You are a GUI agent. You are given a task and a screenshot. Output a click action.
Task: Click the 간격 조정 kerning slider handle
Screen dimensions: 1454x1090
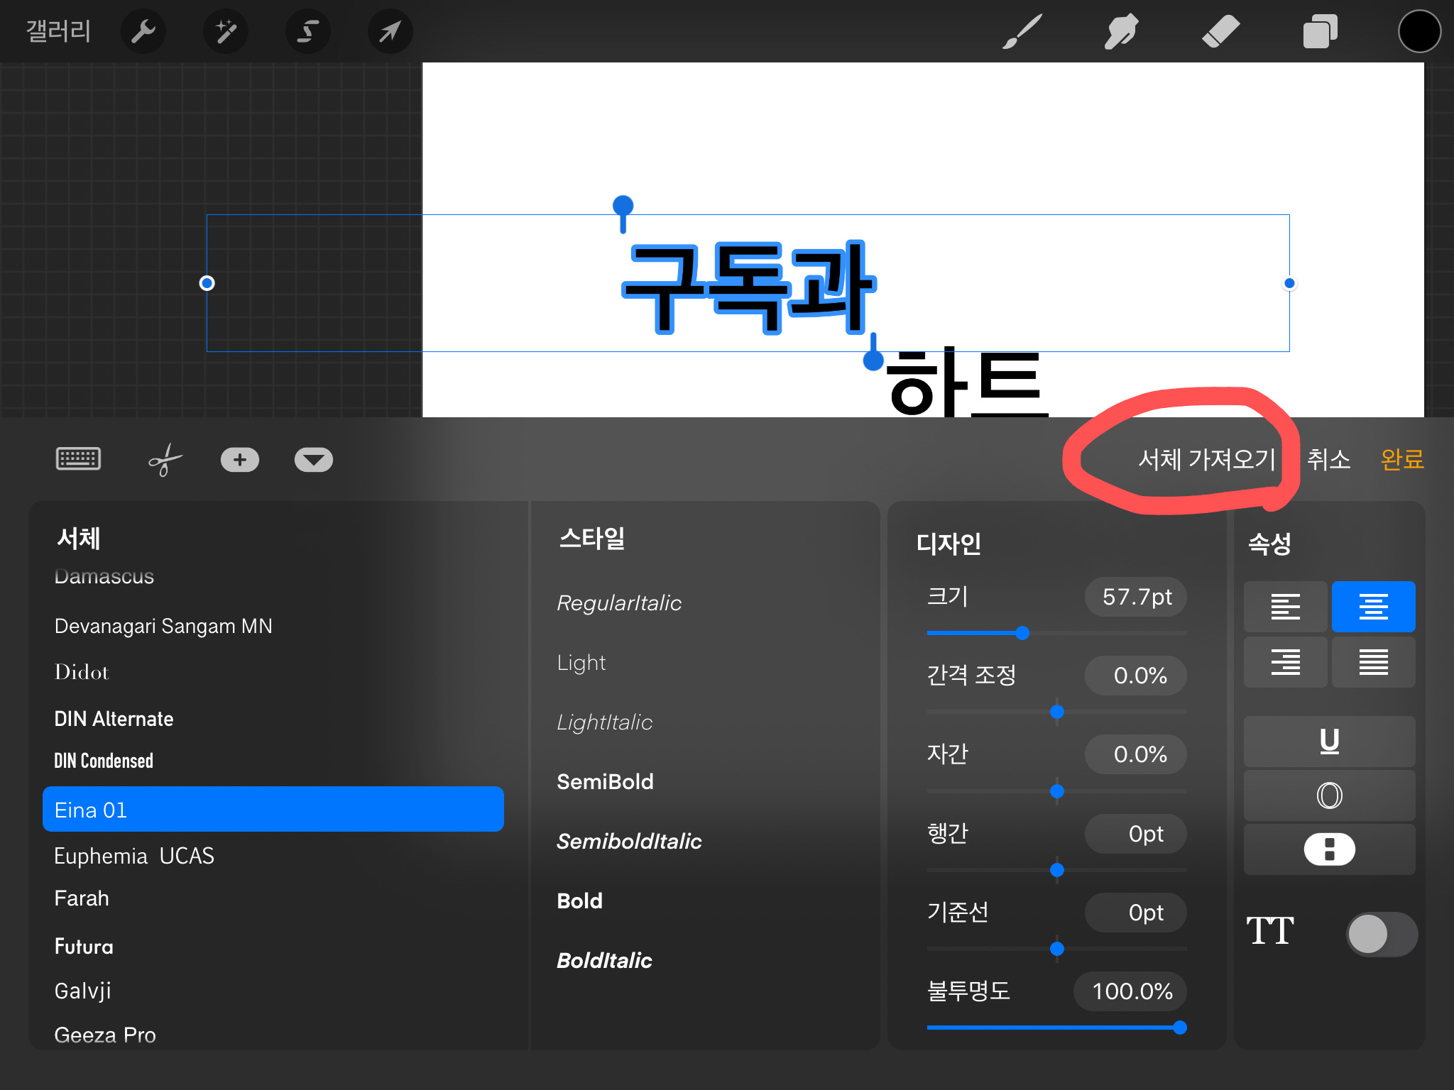1057,712
